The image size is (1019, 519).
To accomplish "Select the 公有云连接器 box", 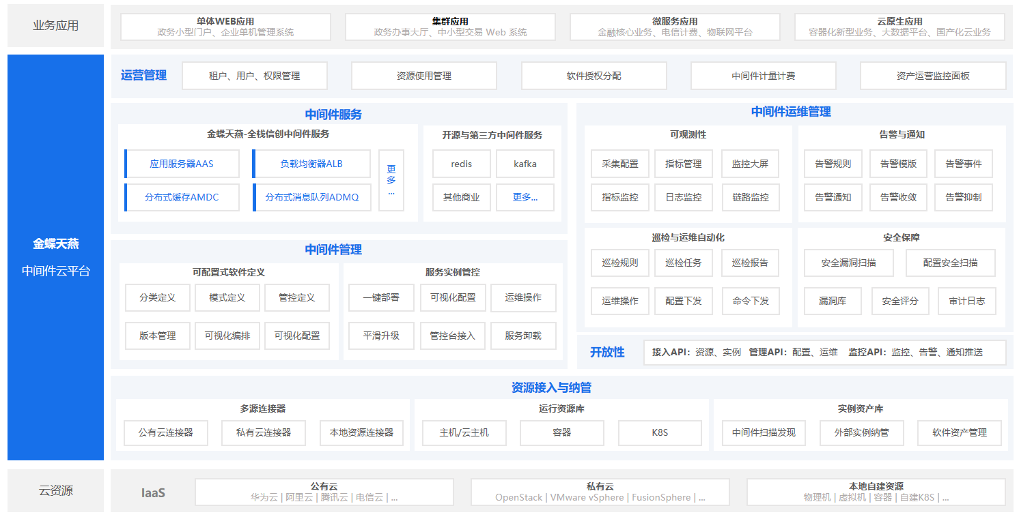I will point(166,432).
